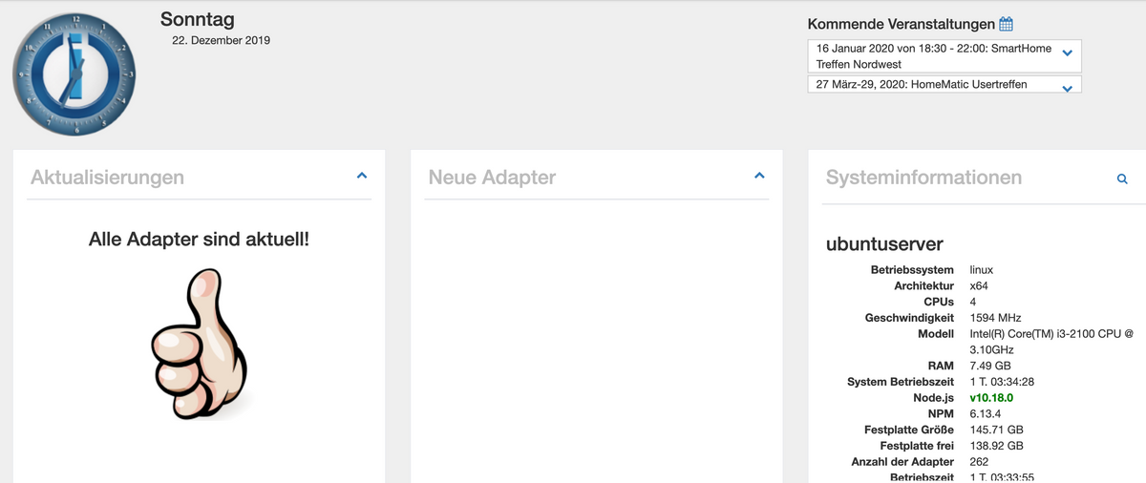
Task: Expand the HomeMatic Usertreffen event
Action: (x=1068, y=87)
